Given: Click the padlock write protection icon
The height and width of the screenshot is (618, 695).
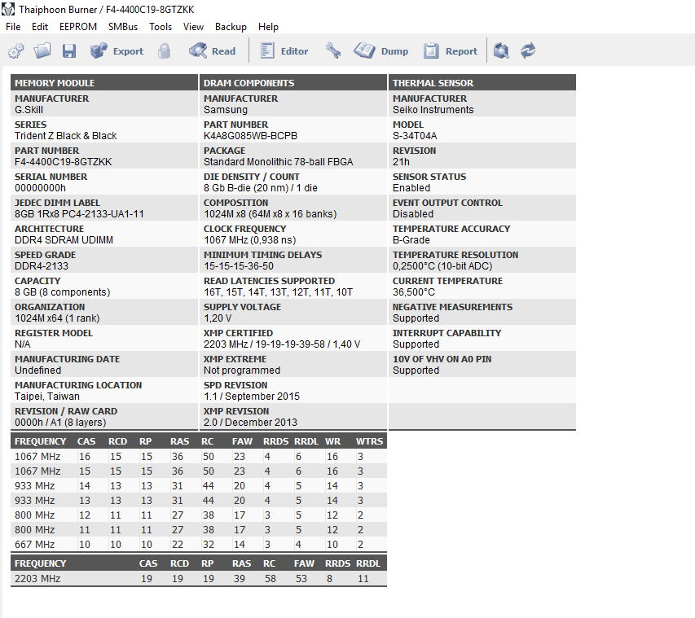Looking at the screenshot, I should [x=165, y=51].
